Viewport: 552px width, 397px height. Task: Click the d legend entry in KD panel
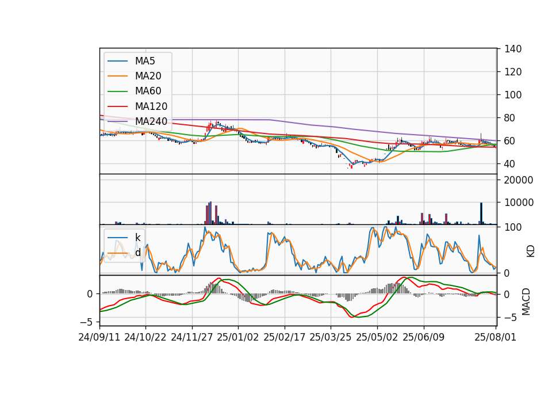(124, 253)
